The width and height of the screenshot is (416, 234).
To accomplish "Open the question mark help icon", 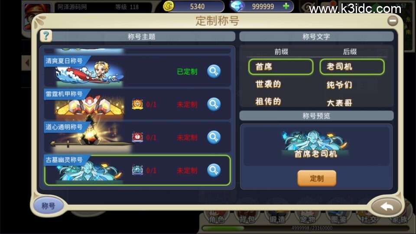I will tap(46, 36).
